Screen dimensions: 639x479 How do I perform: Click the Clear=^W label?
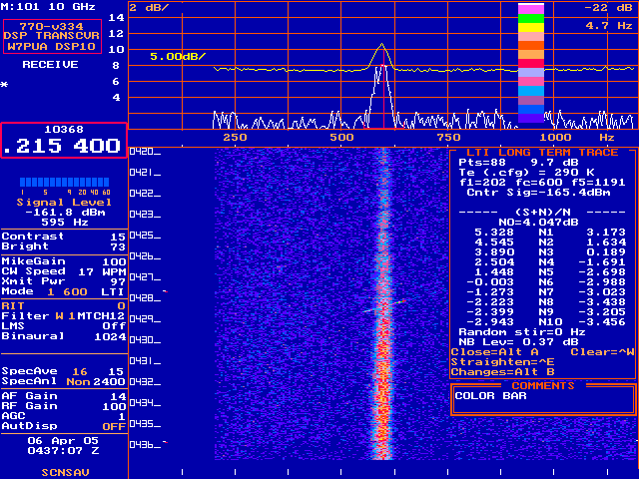[602, 351]
